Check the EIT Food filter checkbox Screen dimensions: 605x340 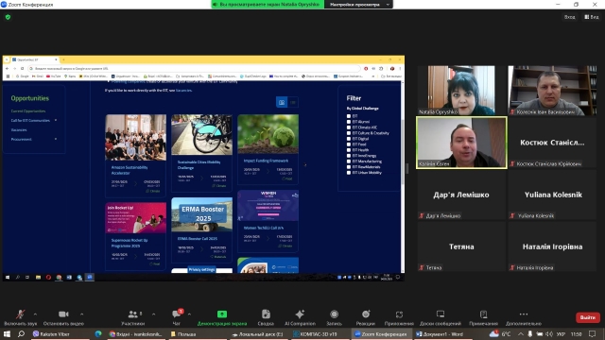coord(349,144)
